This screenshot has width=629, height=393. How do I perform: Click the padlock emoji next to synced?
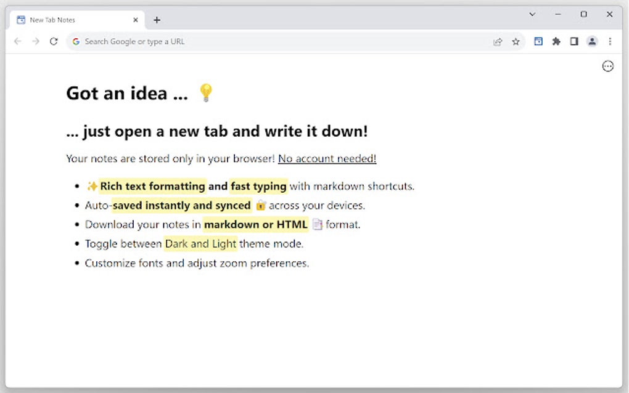[260, 205]
